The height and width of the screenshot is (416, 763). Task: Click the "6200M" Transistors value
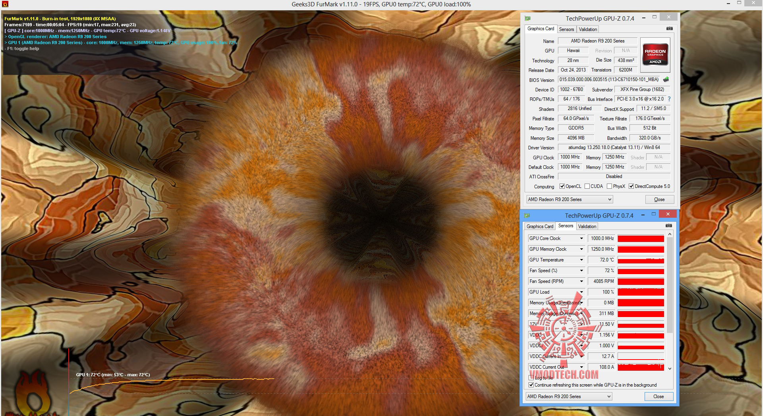[x=626, y=70]
